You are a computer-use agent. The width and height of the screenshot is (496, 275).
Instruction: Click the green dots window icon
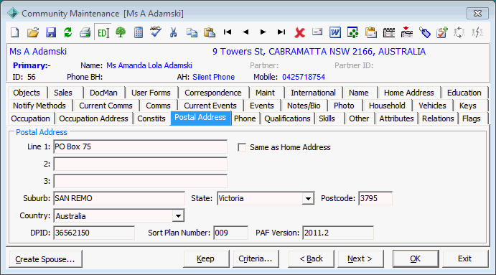pos(352,32)
